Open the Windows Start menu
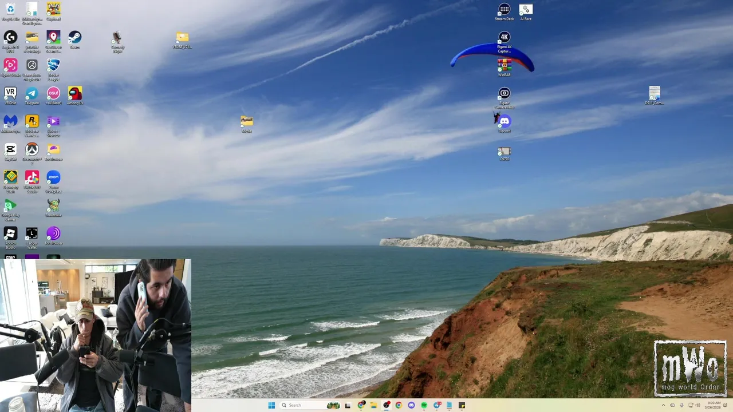The height and width of the screenshot is (412, 733). pyautogui.click(x=271, y=405)
